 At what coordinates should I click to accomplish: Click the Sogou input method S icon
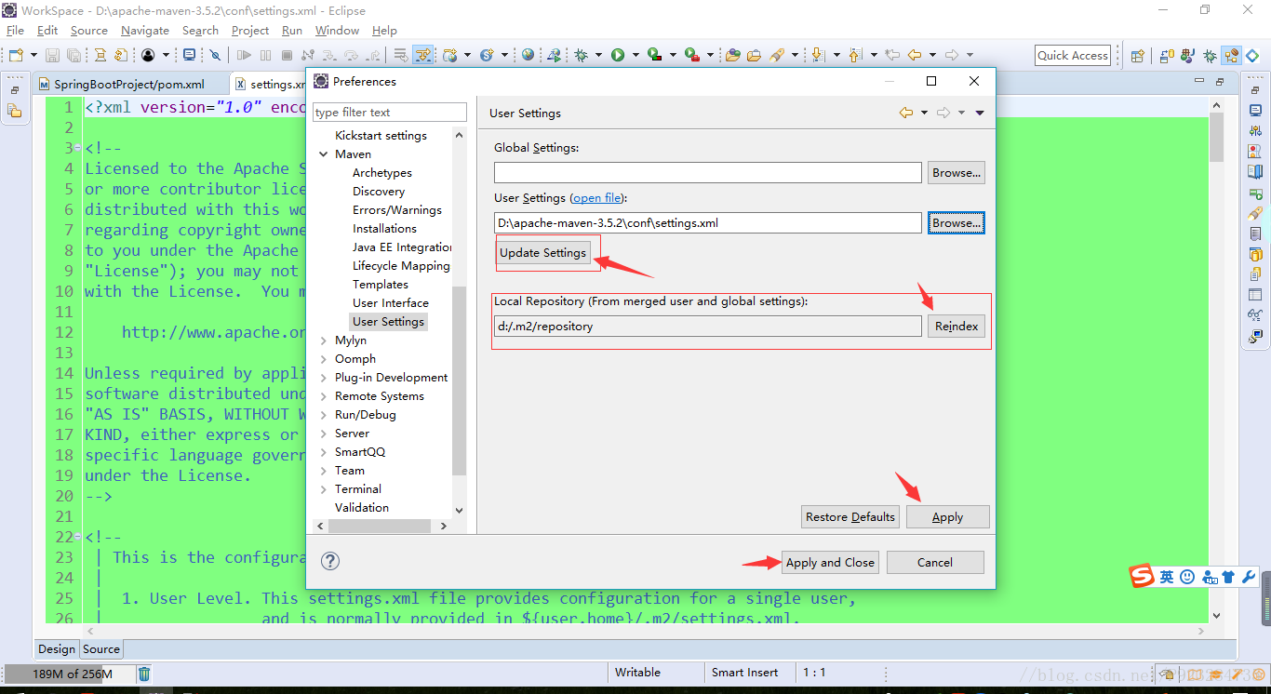(1142, 577)
